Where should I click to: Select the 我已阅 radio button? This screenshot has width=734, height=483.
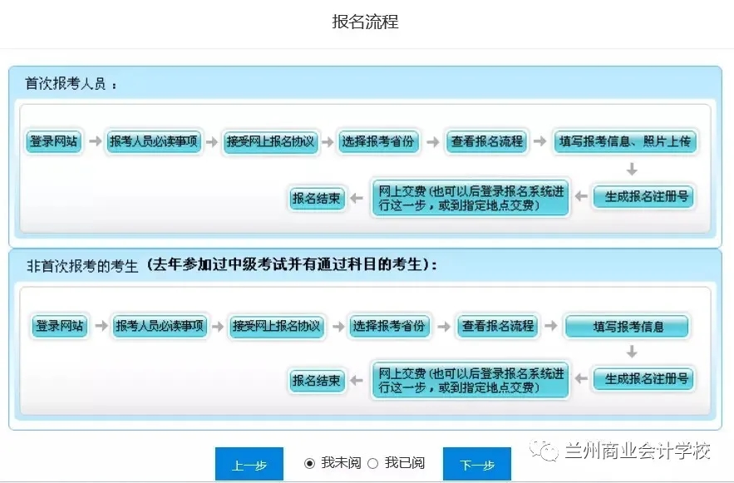click(372, 463)
